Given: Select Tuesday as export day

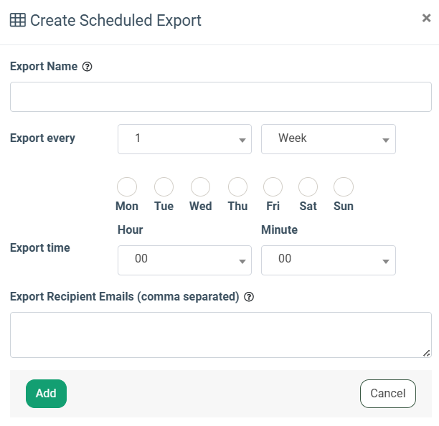Looking at the screenshot, I should tap(164, 187).
